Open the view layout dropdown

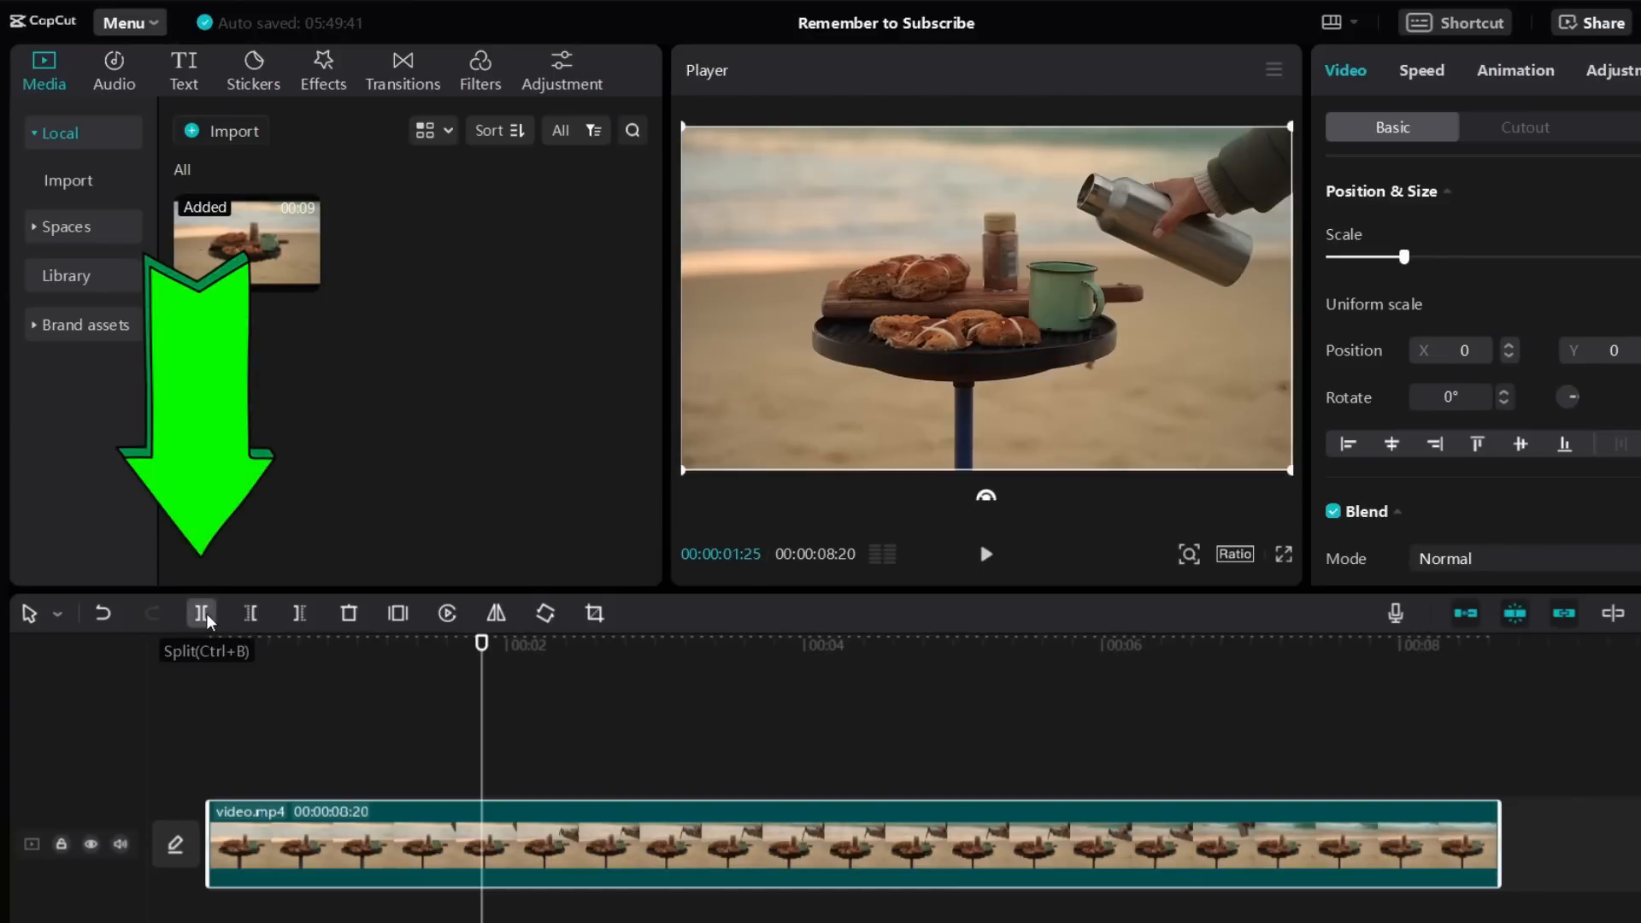433,131
